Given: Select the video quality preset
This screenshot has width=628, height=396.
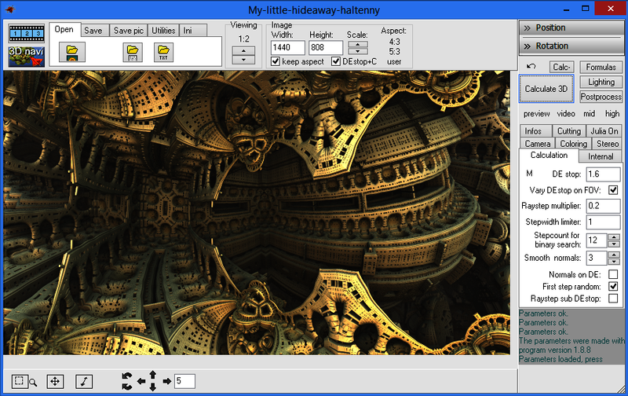Looking at the screenshot, I should click(x=566, y=114).
